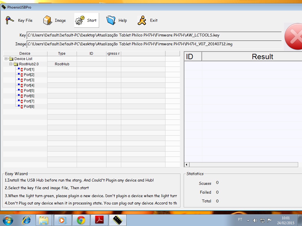302x226 pixels.
Task: Click the ID header in result list
Action: pos(193,56)
